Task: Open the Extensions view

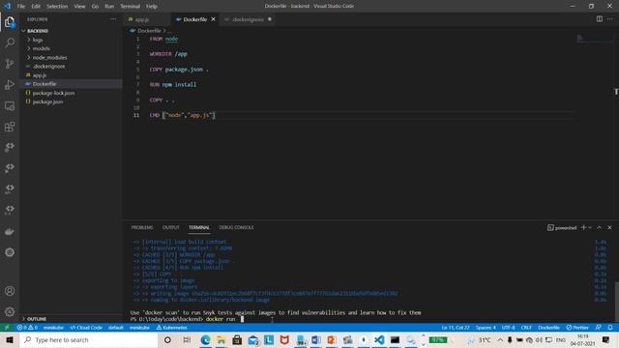Action: (x=10, y=127)
